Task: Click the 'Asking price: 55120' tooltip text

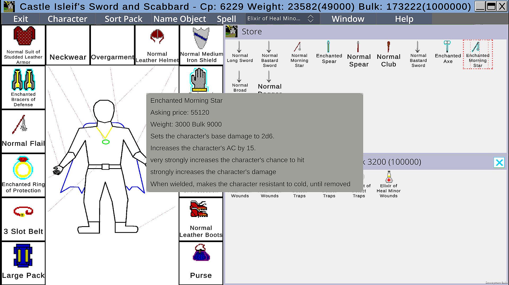Action: click(180, 113)
